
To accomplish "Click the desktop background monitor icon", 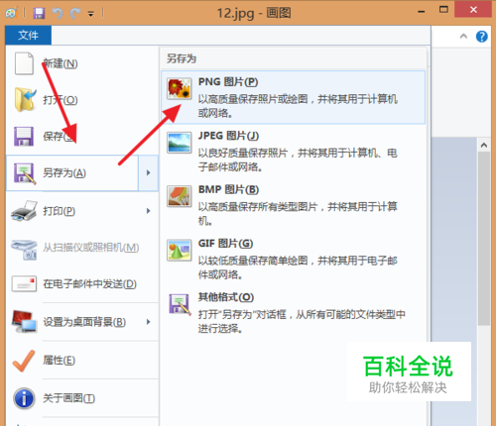I will [24, 322].
